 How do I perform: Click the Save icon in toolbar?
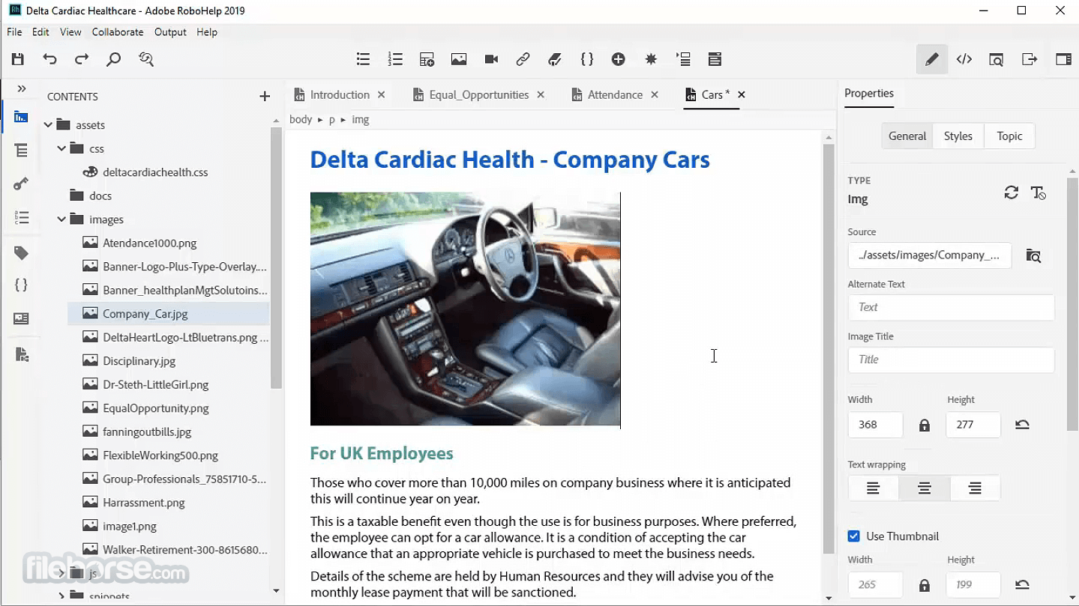pos(18,59)
